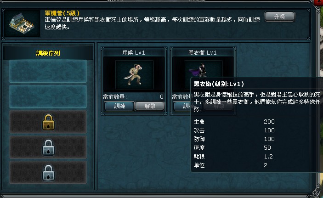Click the bottom silver padlock icon
The height and width of the screenshot is (198, 323).
(x=48, y=173)
